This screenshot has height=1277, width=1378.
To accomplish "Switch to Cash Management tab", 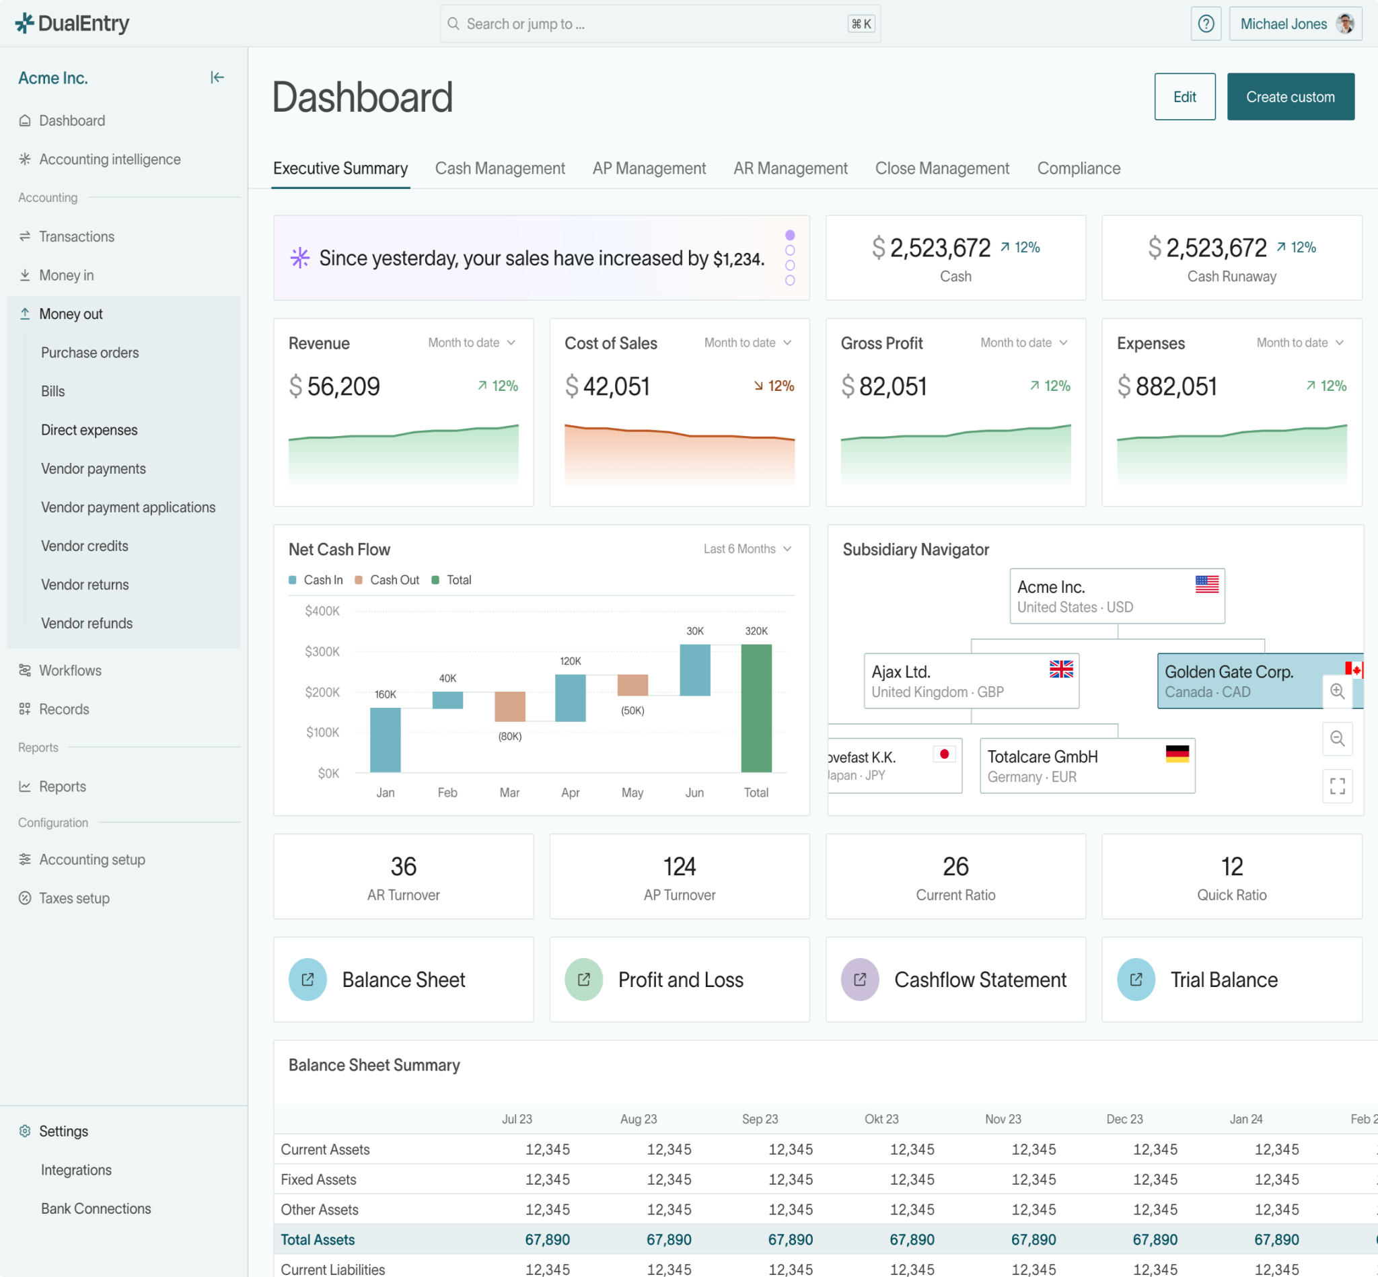I will pyautogui.click(x=500, y=169).
